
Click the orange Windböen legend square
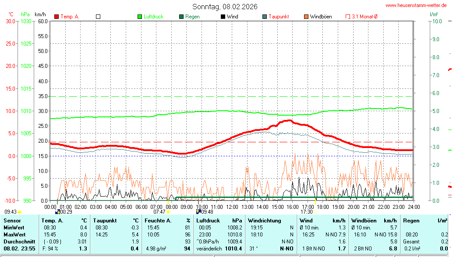click(x=306, y=17)
